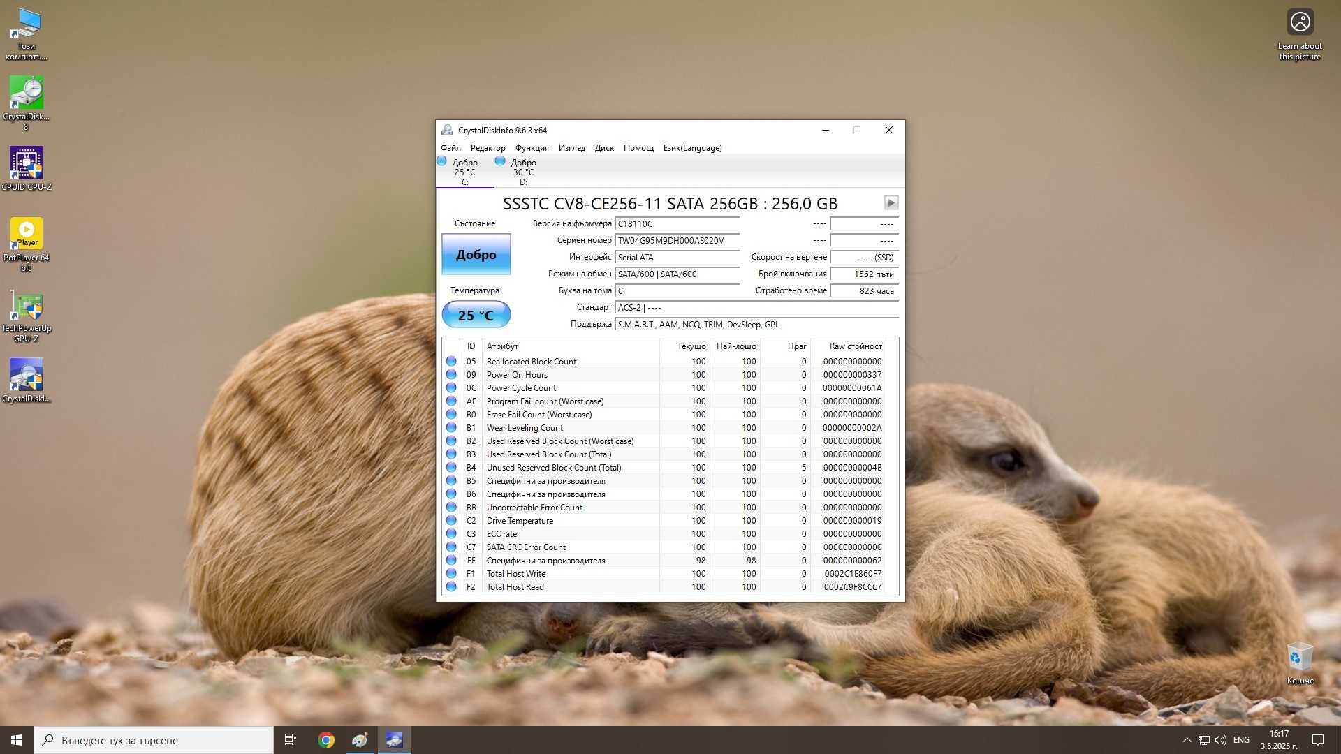Click status icon of Drive Temperature row
Viewport: 1341px width, 754px height.
[x=451, y=520]
